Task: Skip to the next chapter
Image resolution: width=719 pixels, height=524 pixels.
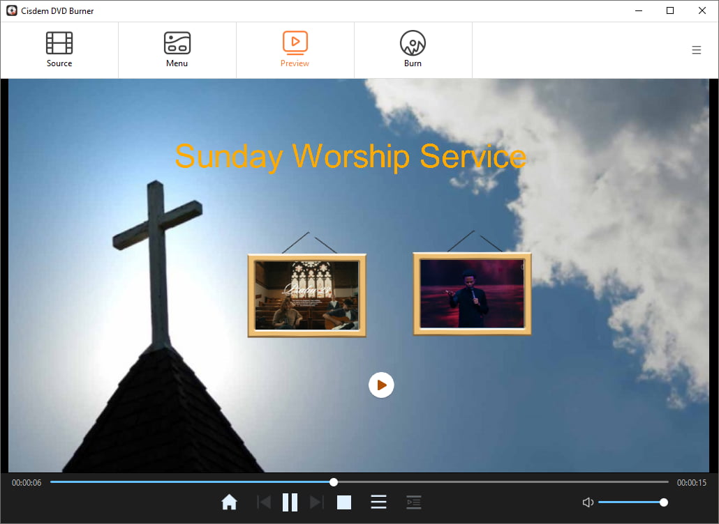Action: coord(316,502)
